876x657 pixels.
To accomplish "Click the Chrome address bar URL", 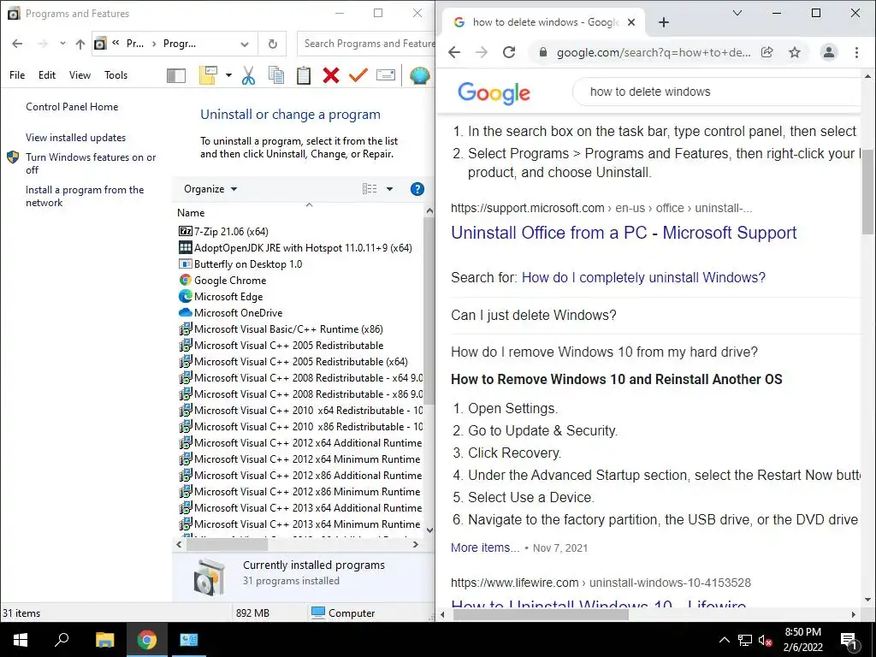I will 654,52.
